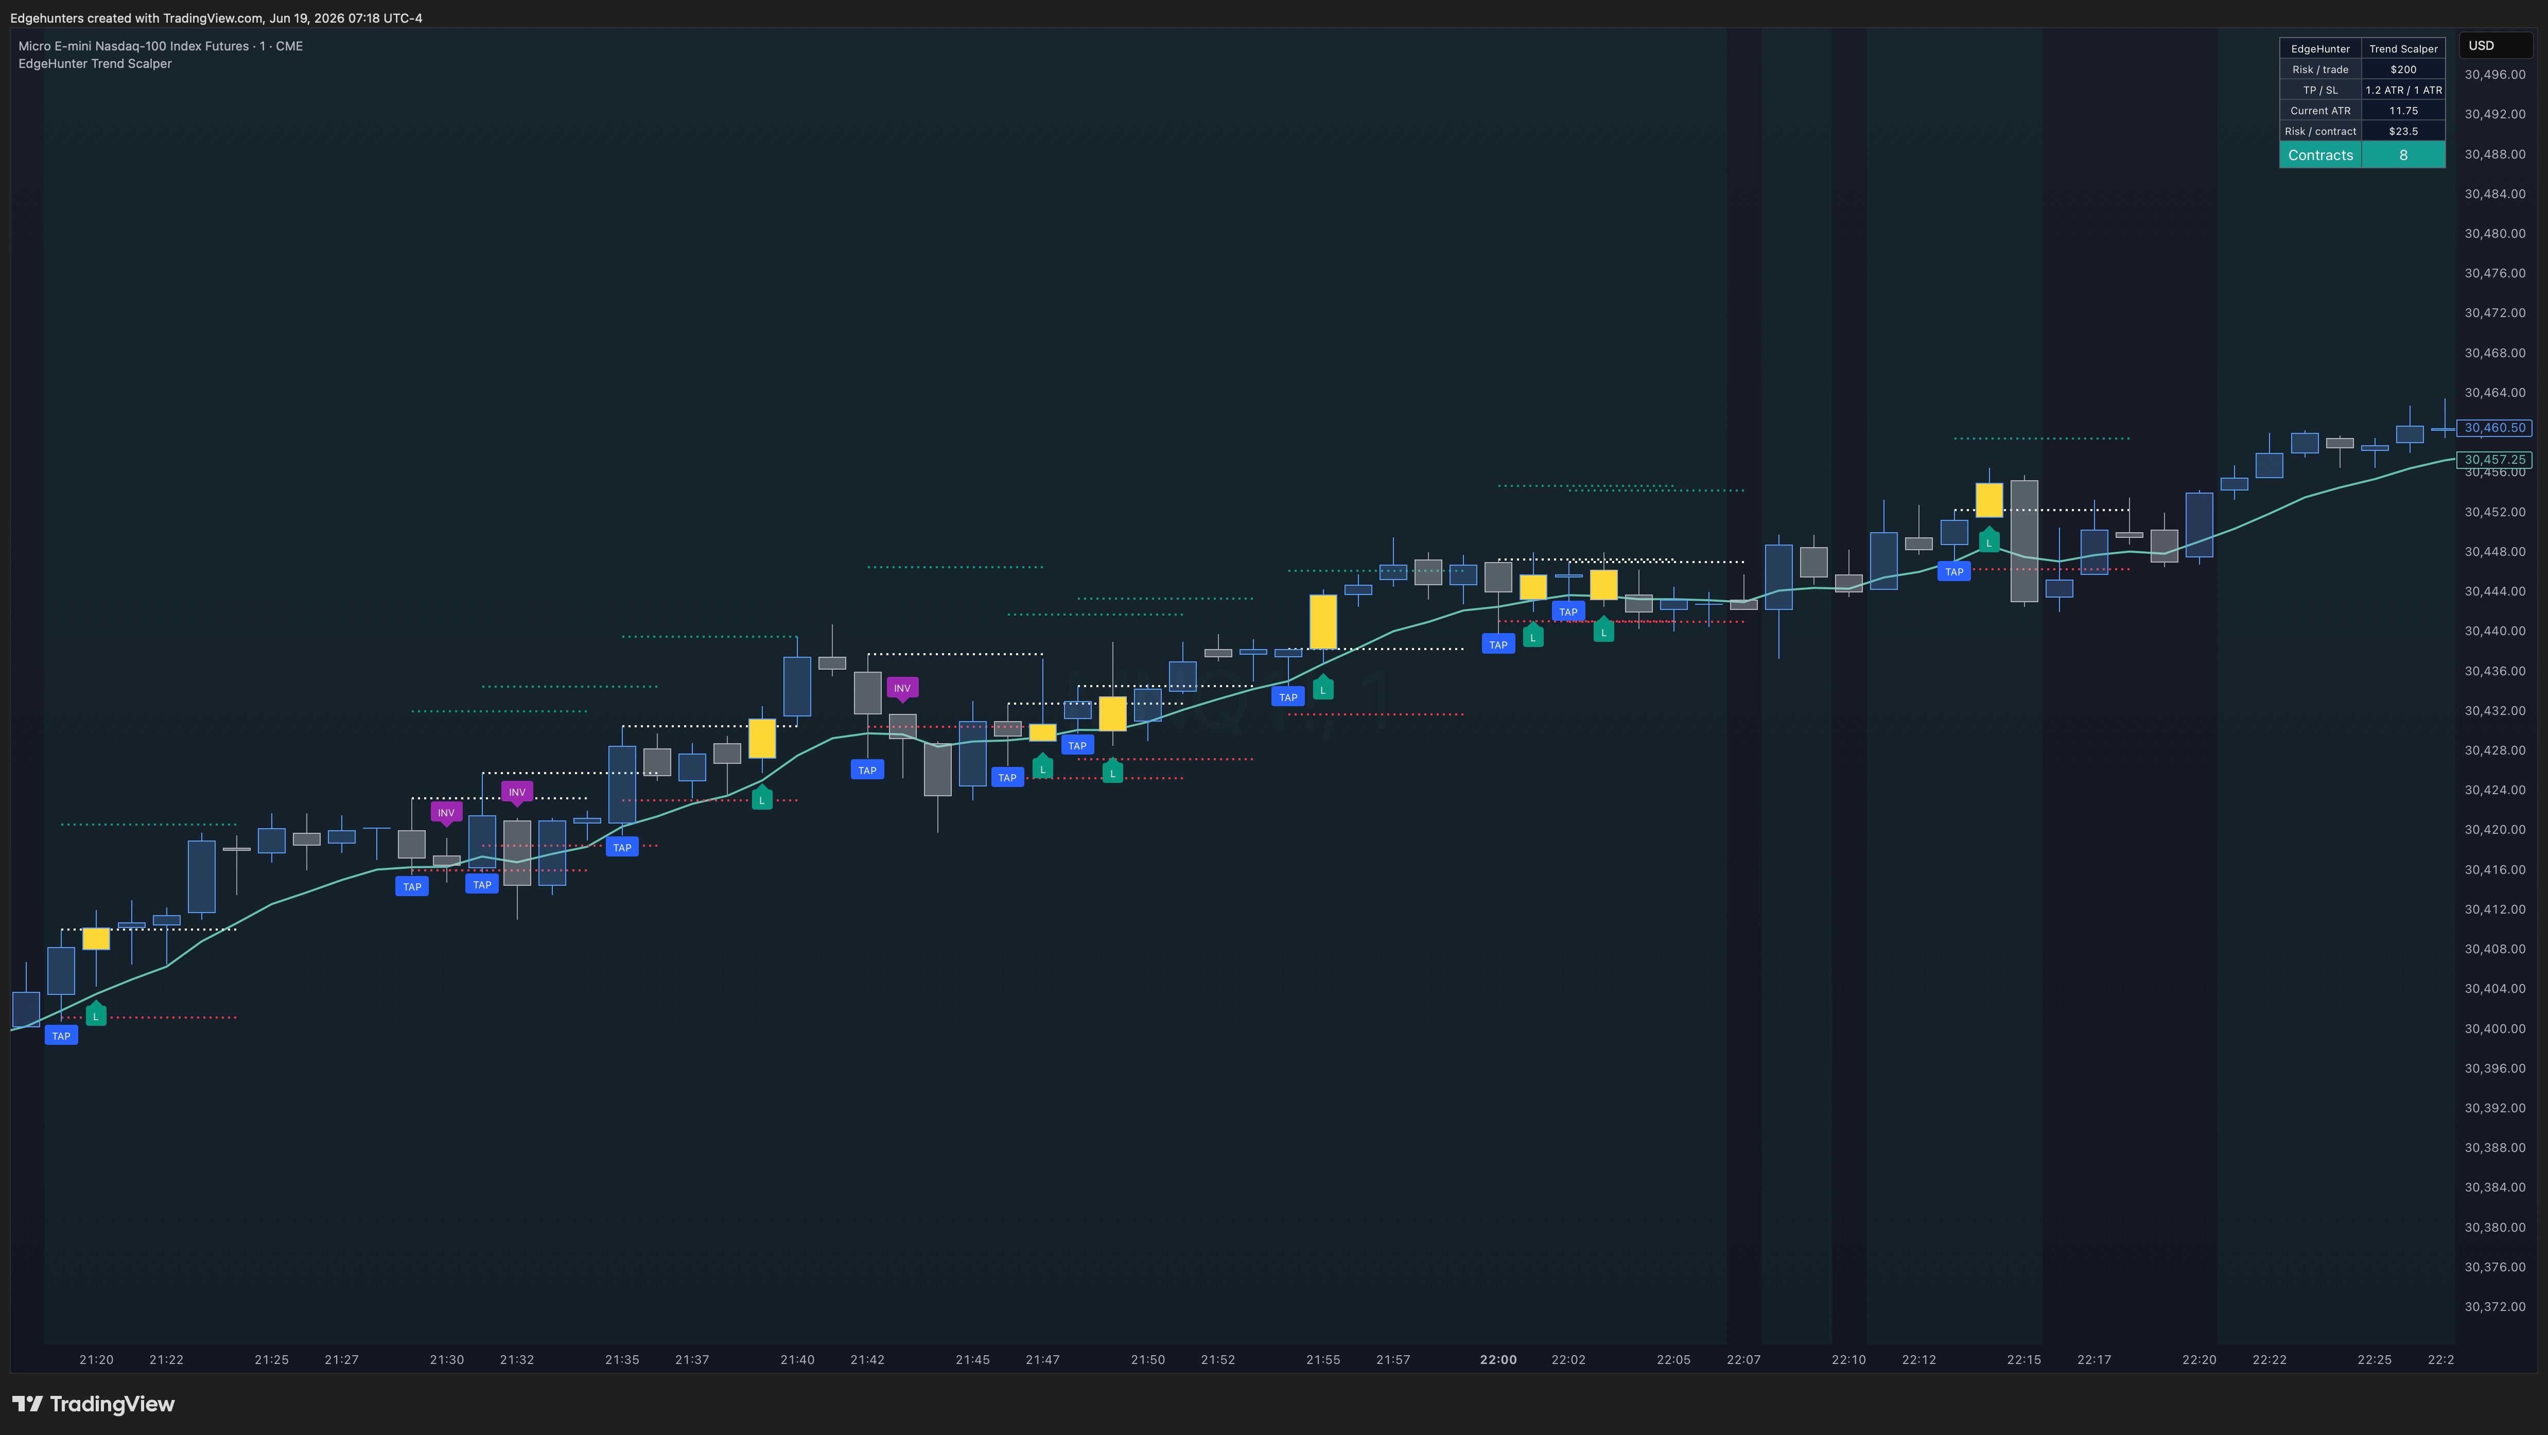Click the 22:25 time axis label
The width and height of the screenshot is (2548, 1435).
[2374, 1360]
